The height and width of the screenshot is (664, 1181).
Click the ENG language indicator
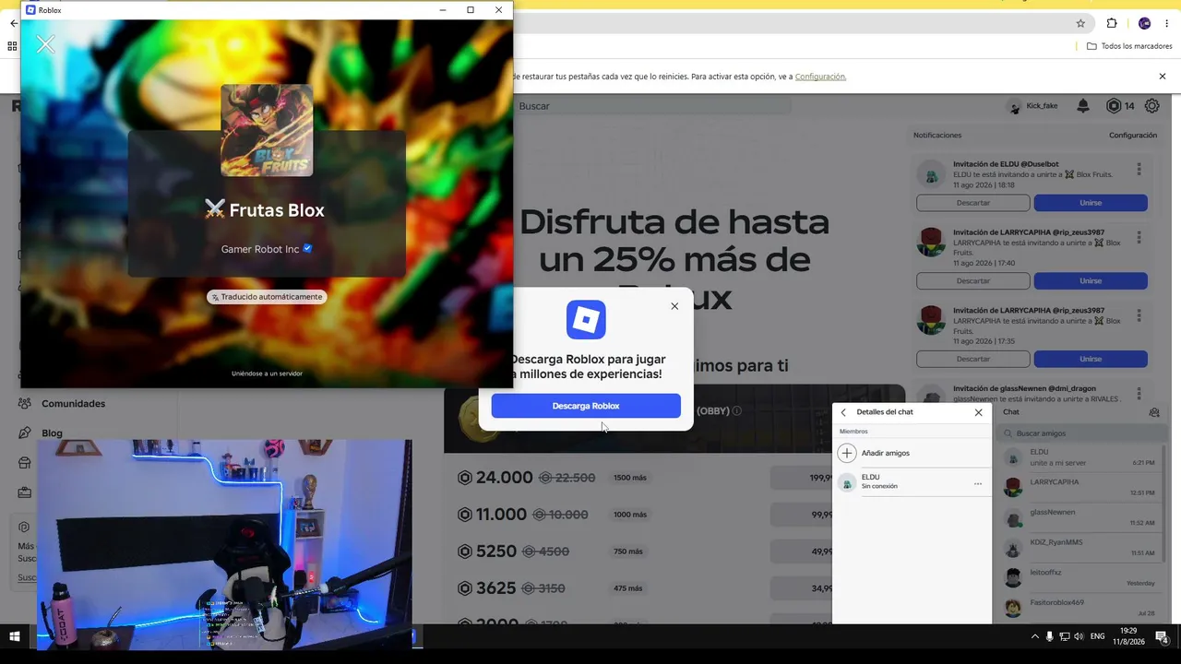click(x=1097, y=636)
